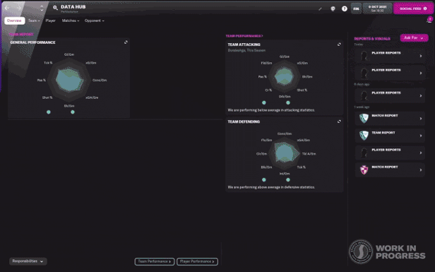The height and width of the screenshot is (272, 435).
Task: Open the Social Feed button
Action: click(x=413, y=8)
